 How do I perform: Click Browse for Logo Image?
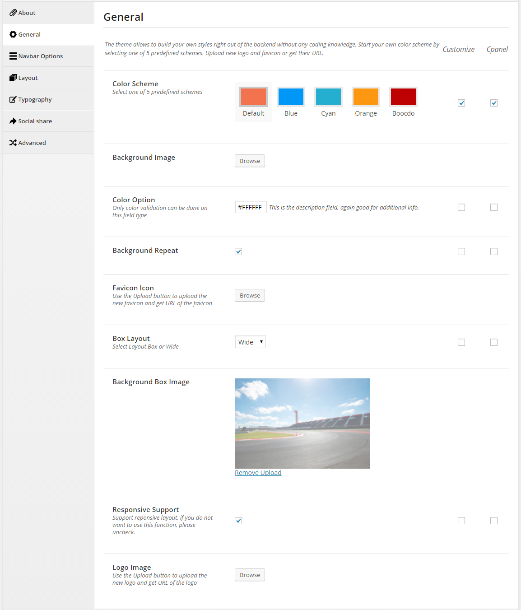pos(250,575)
